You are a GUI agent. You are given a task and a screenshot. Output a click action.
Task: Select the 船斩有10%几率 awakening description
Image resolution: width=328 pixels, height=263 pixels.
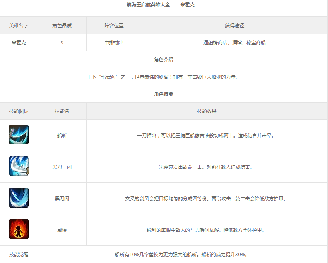[x=181, y=255]
